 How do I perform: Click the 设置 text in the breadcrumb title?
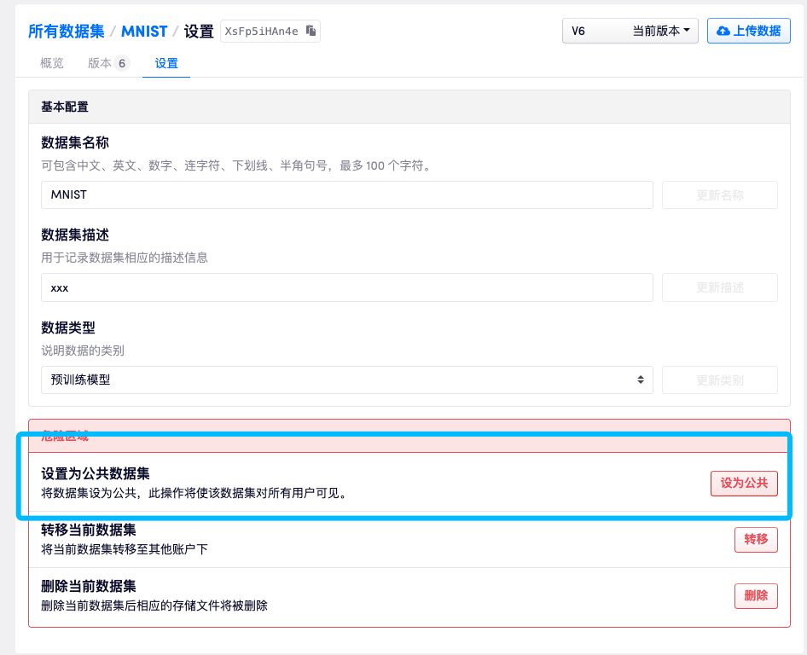199,32
